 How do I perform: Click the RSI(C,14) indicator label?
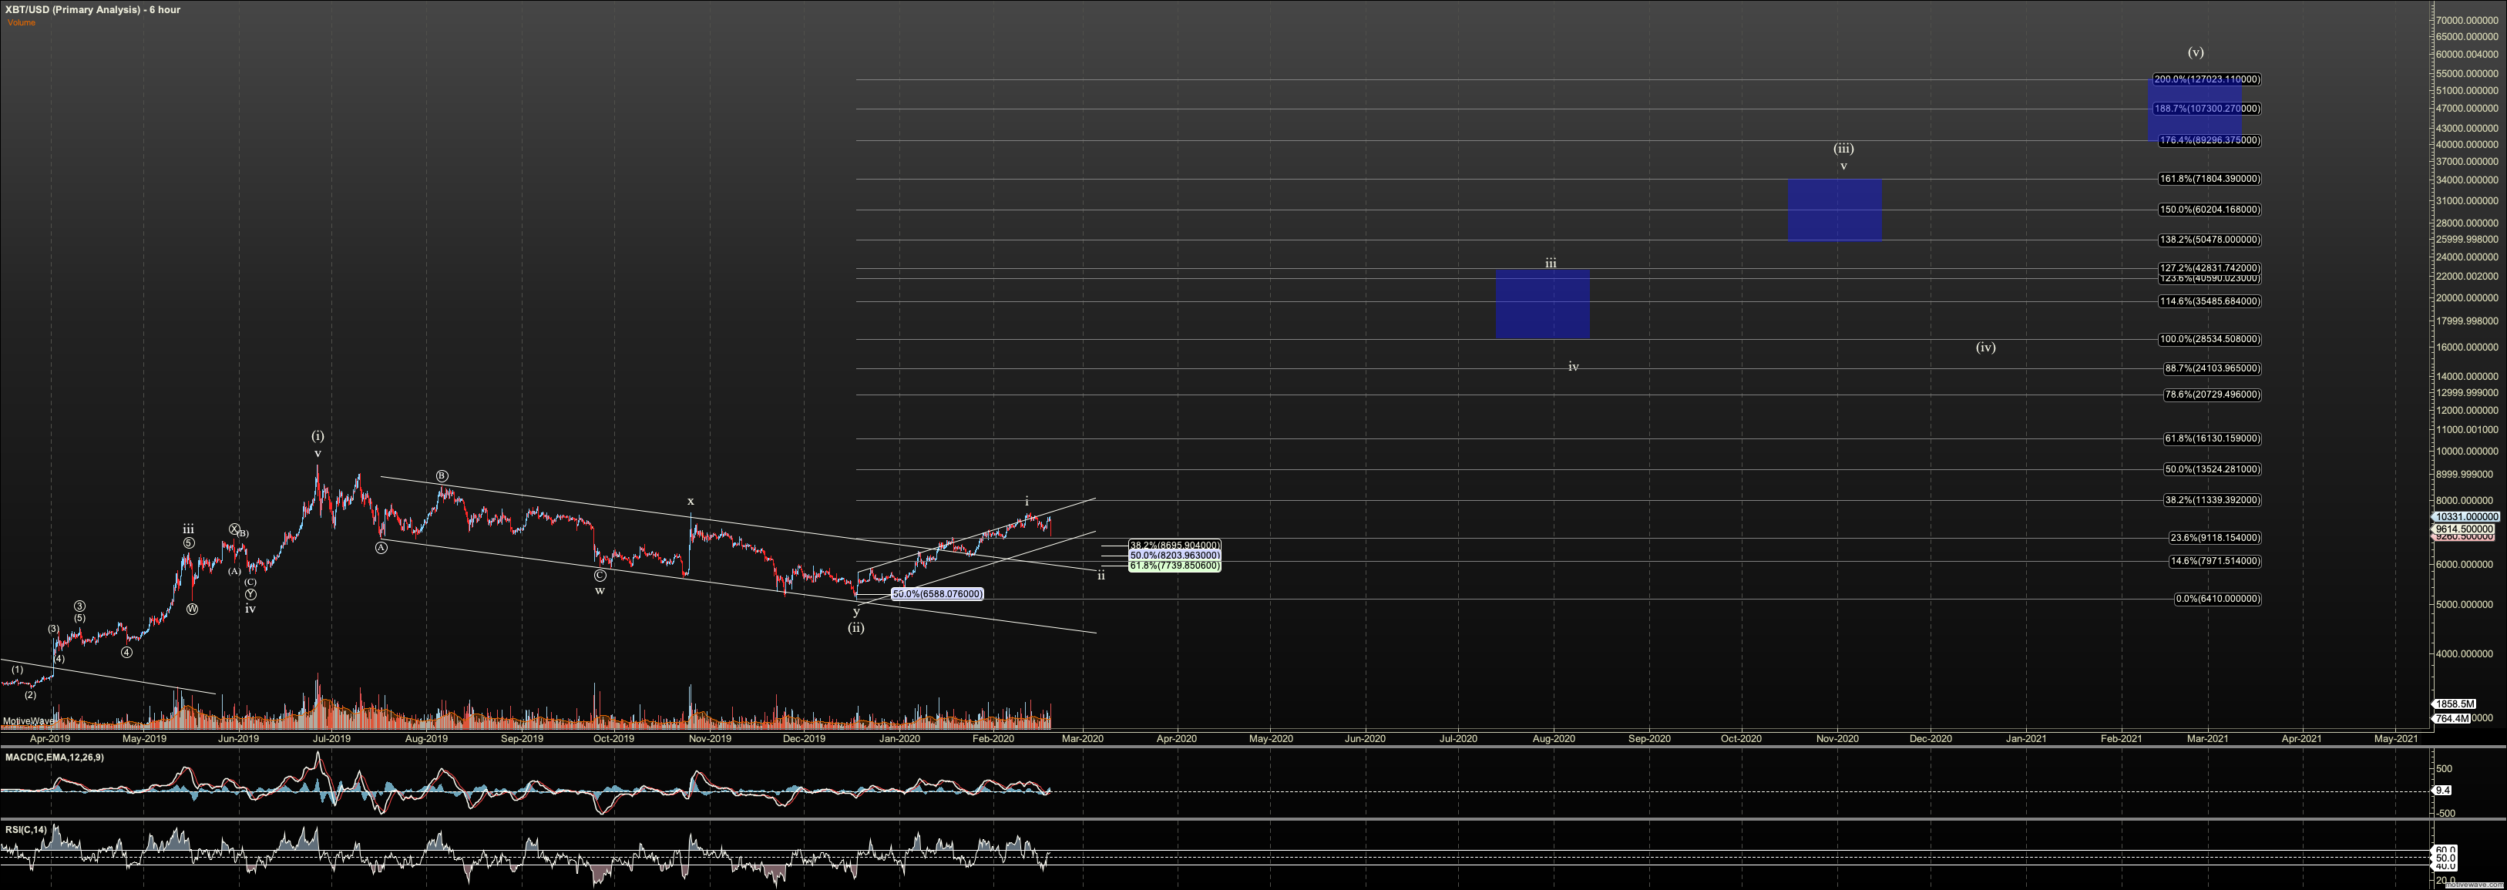25,830
